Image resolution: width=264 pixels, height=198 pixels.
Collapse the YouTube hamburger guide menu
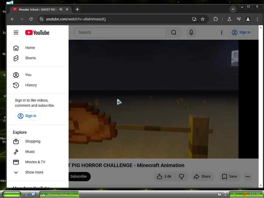[16, 32]
